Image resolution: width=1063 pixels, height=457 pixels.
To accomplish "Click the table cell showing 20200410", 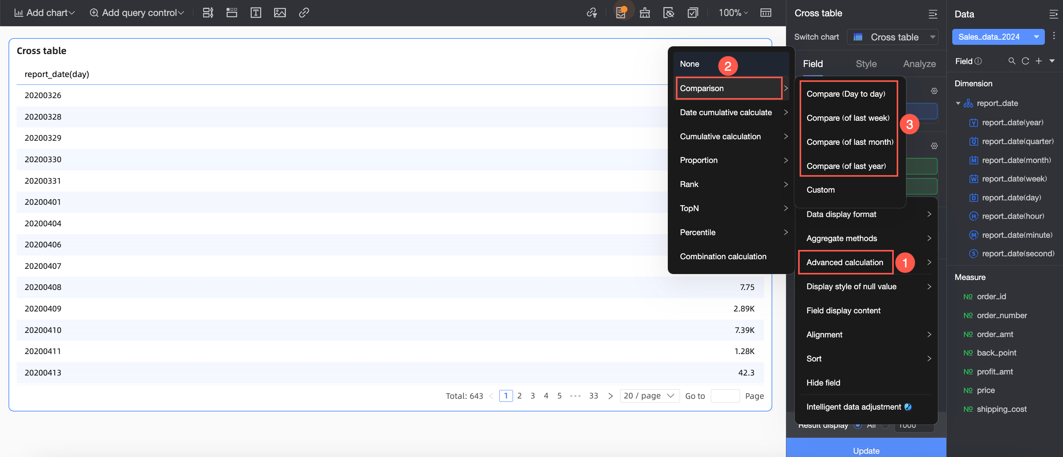I will pos(43,330).
